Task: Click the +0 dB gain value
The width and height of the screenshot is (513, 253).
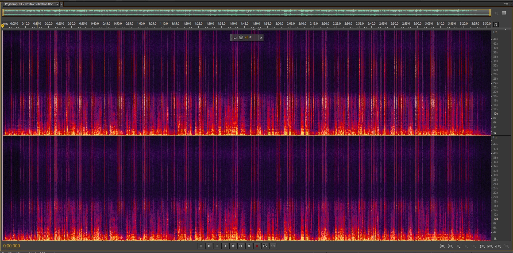Action: [249, 37]
